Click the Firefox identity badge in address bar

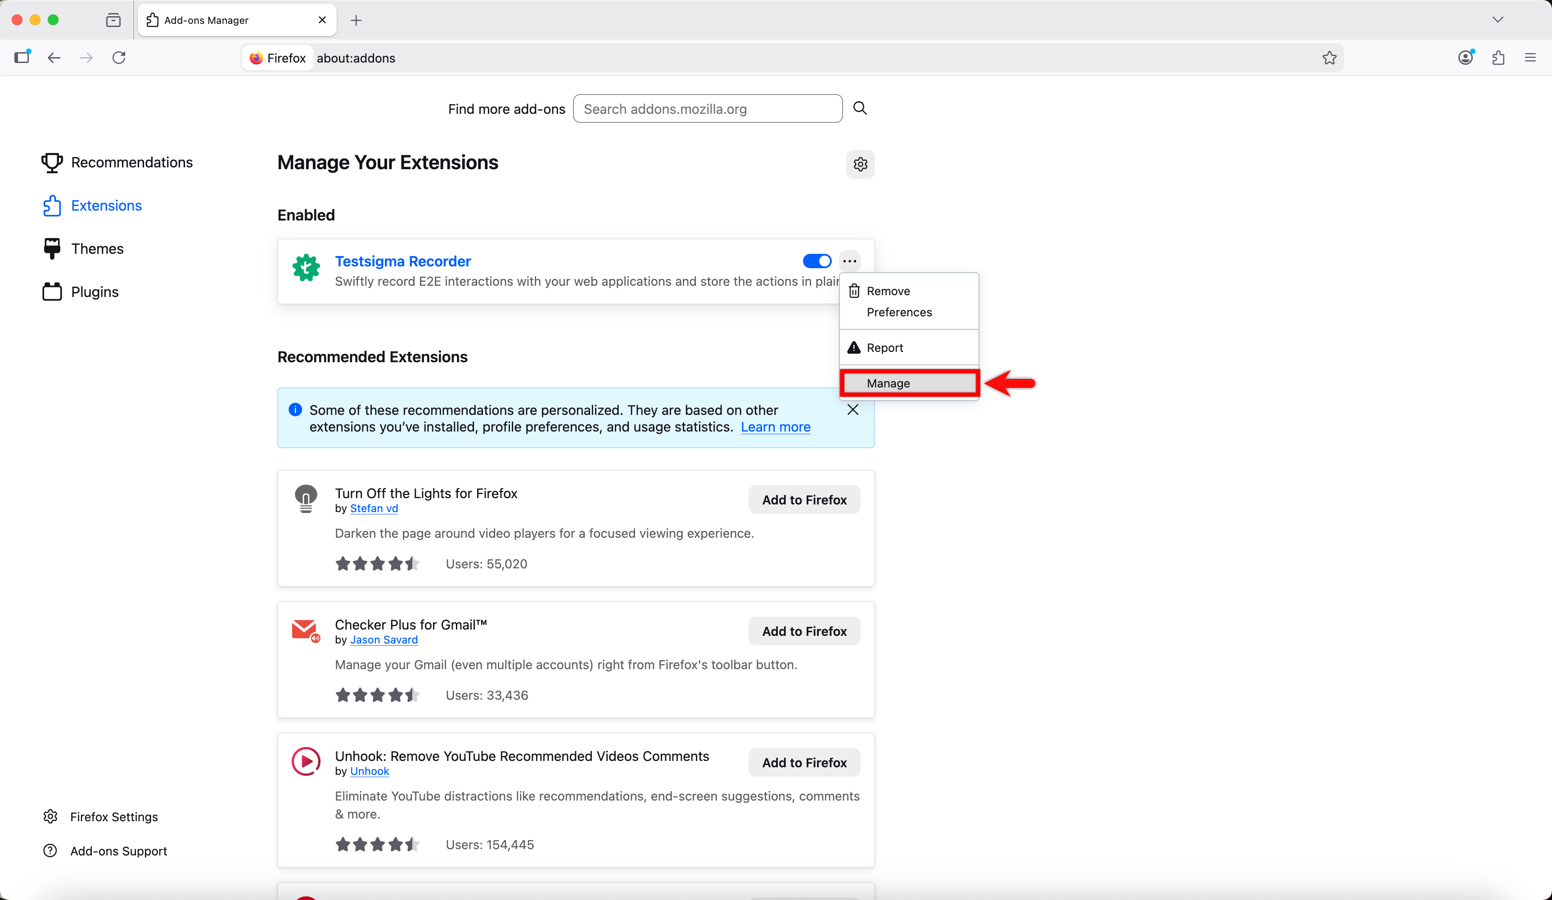pos(278,58)
